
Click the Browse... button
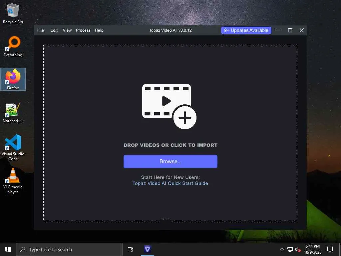click(x=170, y=161)
